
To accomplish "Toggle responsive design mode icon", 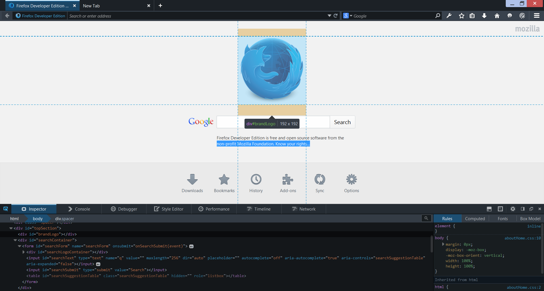I will tap(500, 209).
